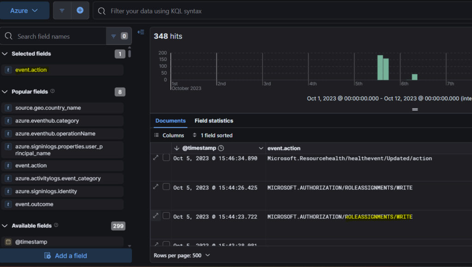Click the field type filter icon
This screenshot has height=267, width=472.
[114, 36]
